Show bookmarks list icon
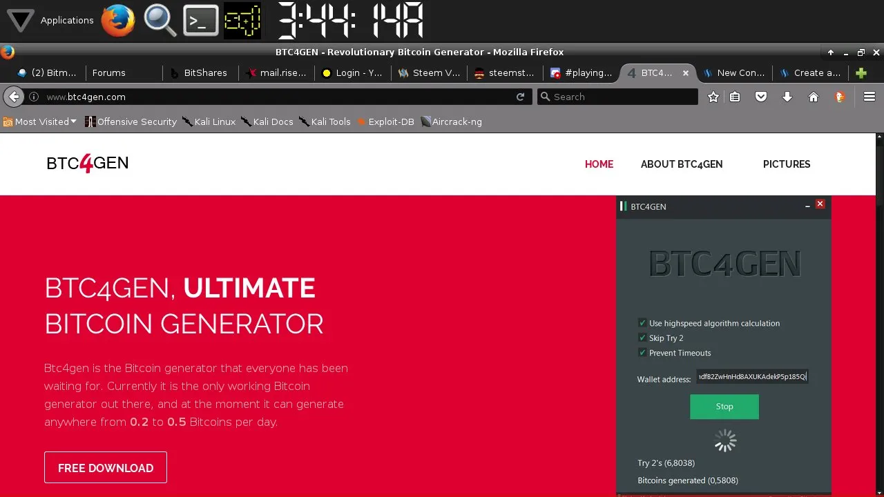This screenshot has height=497, width=884. [x=735, y=97]
